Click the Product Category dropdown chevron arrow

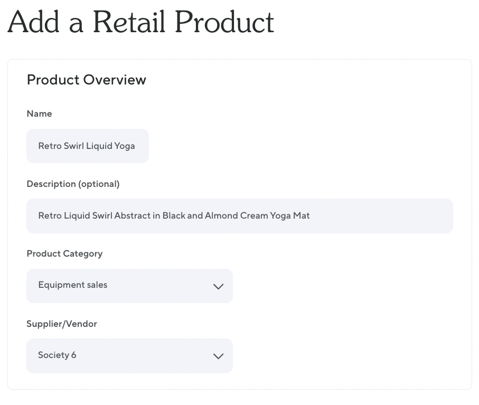[218, 286]
